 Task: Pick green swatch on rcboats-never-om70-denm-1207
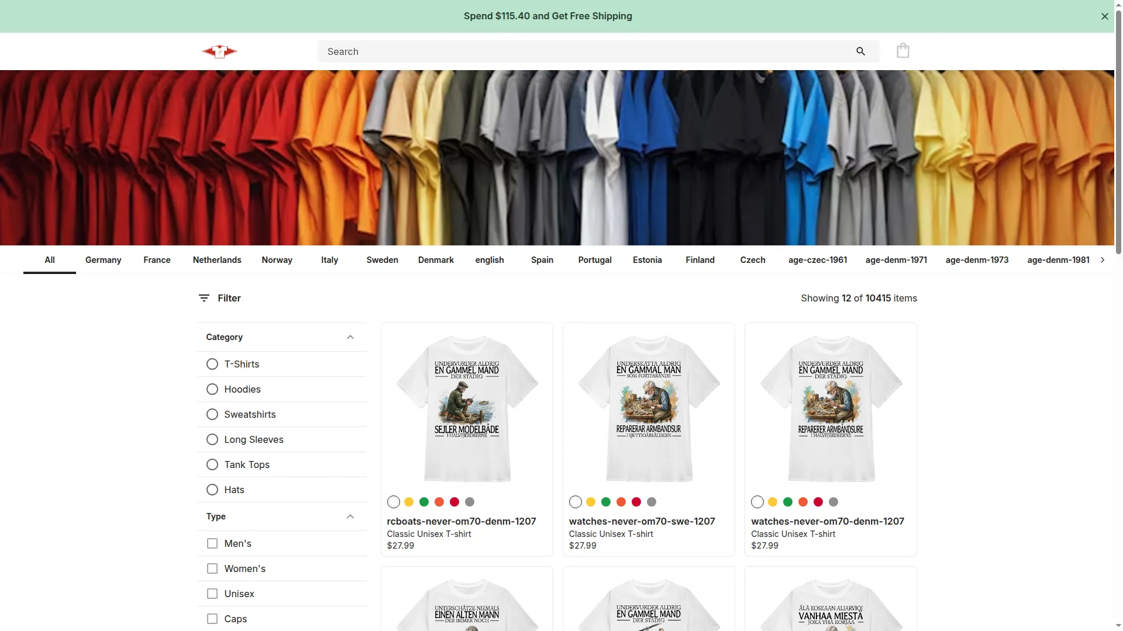pyautogui.click(x=424, y=502)
